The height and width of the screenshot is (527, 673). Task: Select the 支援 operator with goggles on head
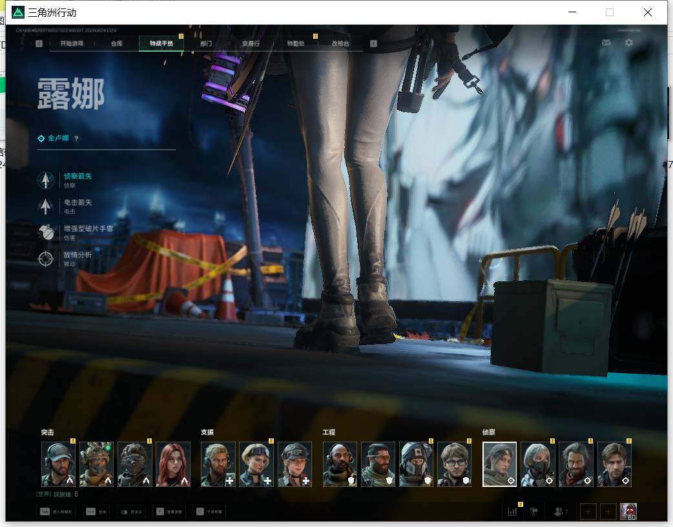coord(256,464)
